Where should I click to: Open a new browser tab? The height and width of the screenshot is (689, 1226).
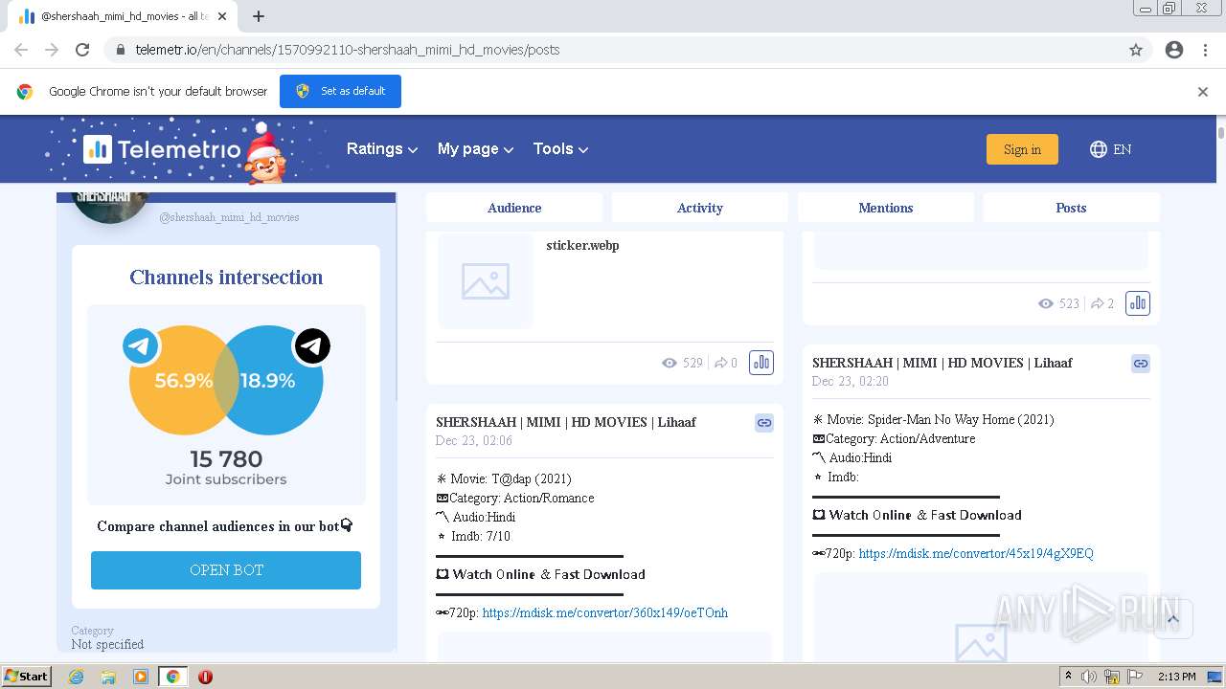coord(259,16)
